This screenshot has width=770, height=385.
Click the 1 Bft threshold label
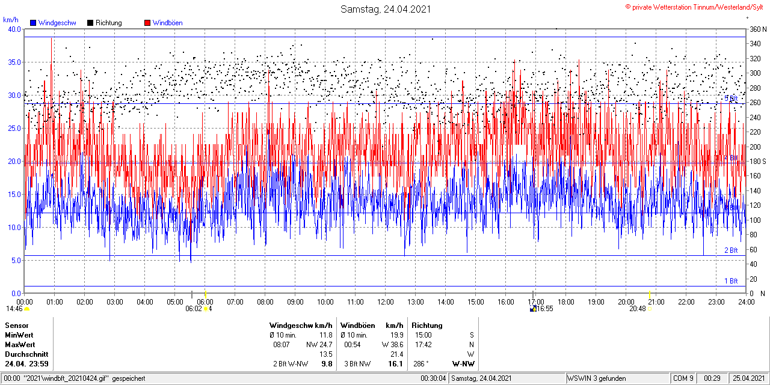pyautogui.click(x=731, y=281)
